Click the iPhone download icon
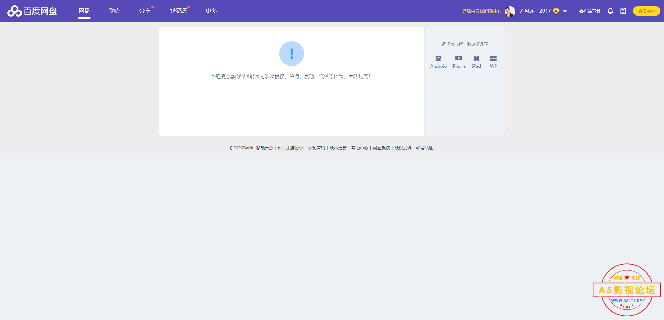Viewport: 664px width, 320px height. click(x=459, y=59)
